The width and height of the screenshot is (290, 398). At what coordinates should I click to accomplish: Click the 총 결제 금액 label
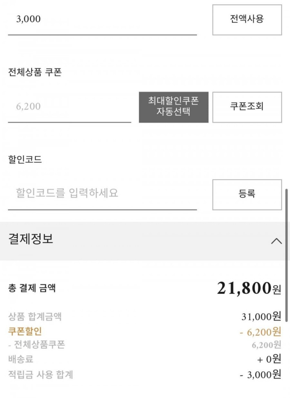coord(32,288)
